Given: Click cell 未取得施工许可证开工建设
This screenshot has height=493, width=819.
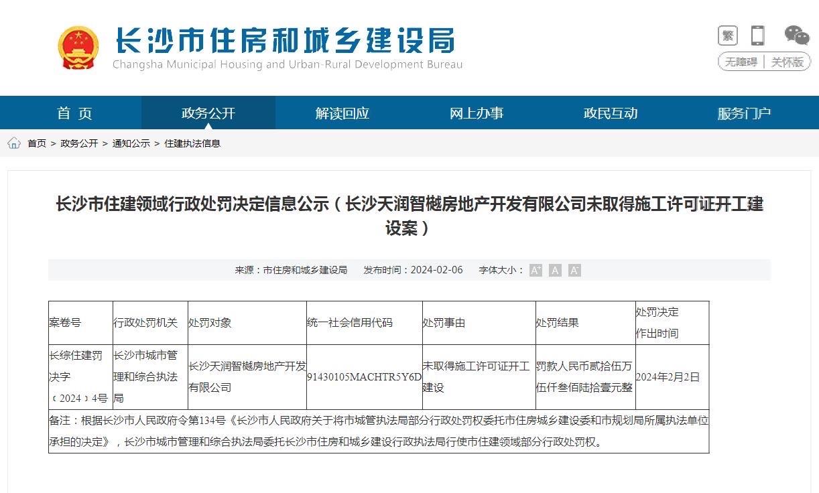Looking at the screenshot, I should coord(479,377).
